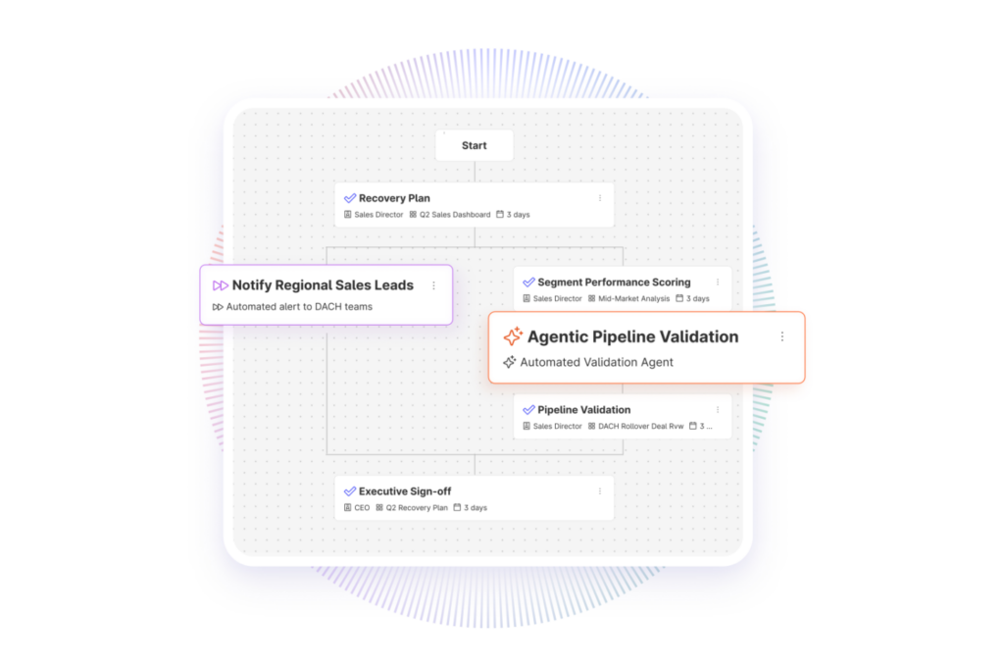
Task: Click the small sparkle icon beside Automated Validation Agent
Action: click(x=509, y=363)
